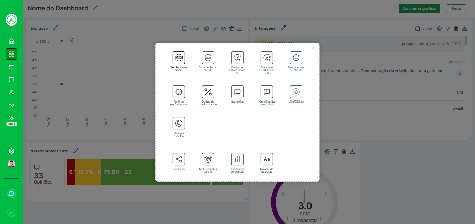The height and width of the screenshot is (224, 475).
Task: Choose the Interações option in the dialog
Action: tap(237, 94)
